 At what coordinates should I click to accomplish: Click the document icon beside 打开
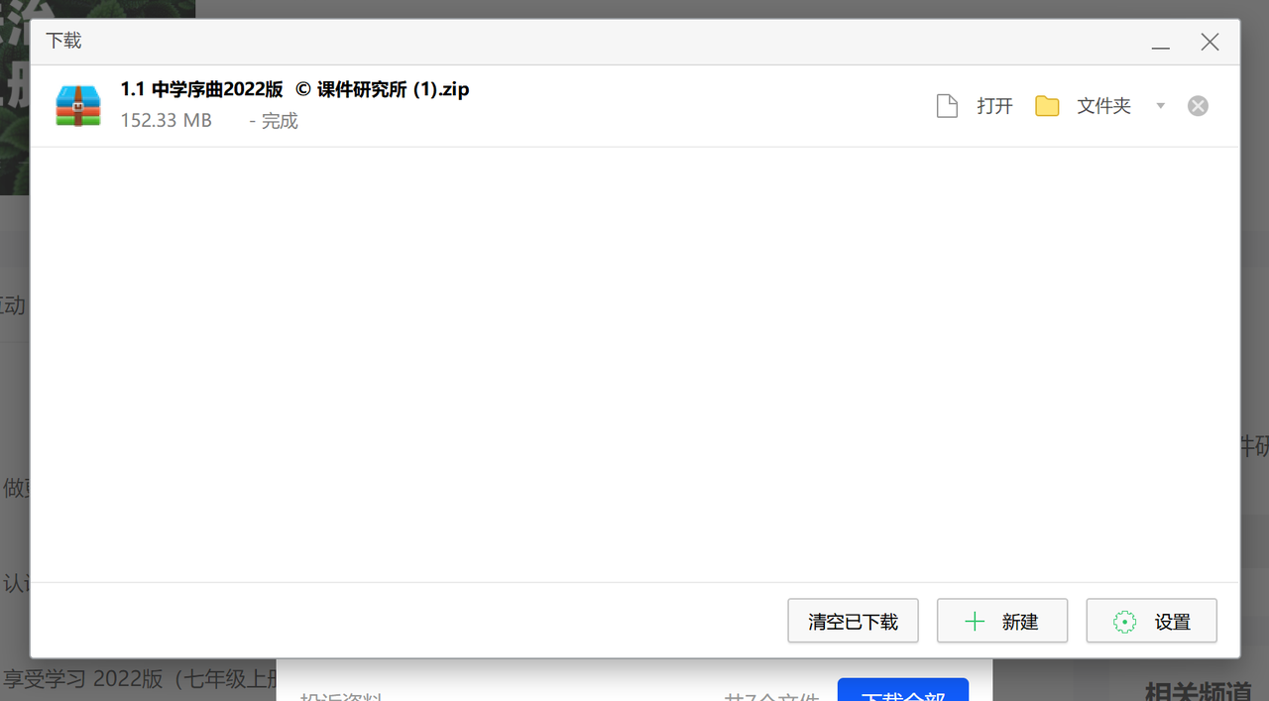click(946, 105)
